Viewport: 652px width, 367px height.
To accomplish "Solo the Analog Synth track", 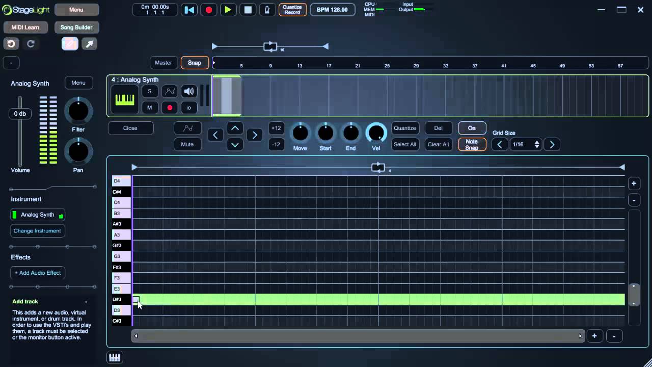I will 150,92.
